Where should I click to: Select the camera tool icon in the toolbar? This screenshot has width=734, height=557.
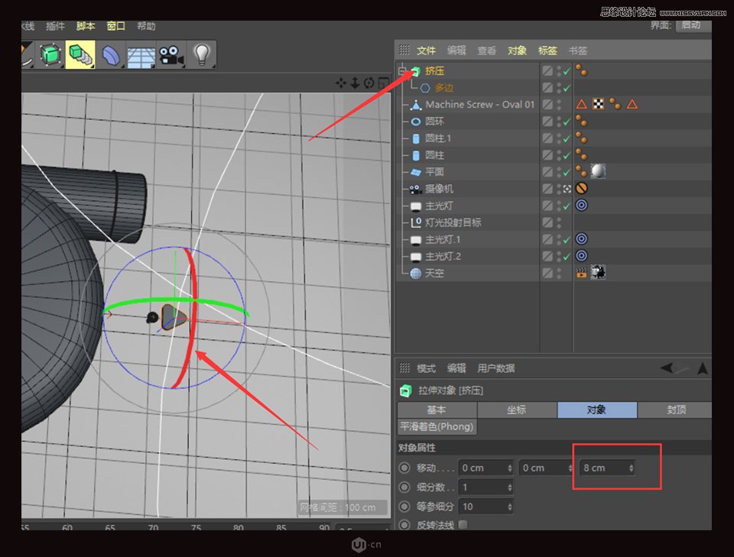tap(171, 53)
